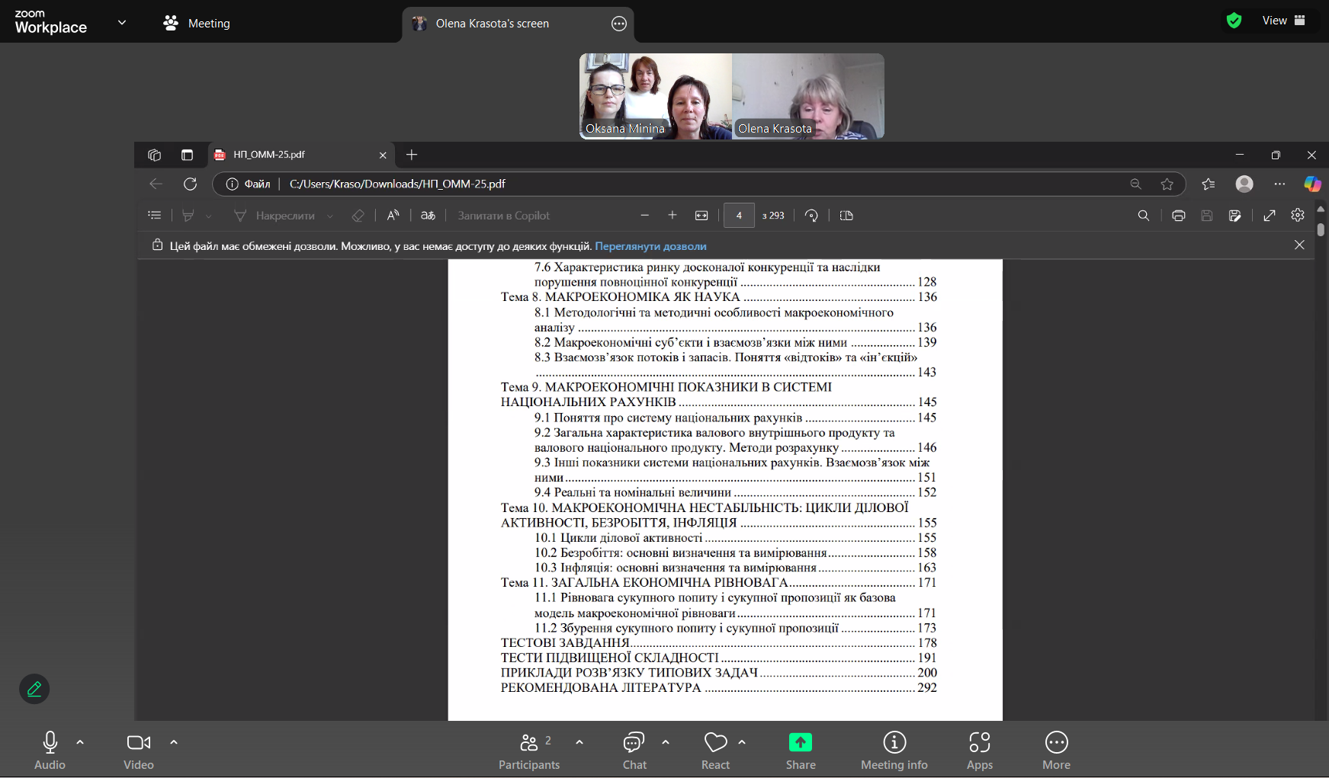Select the Накреслити draw tool

274,216
